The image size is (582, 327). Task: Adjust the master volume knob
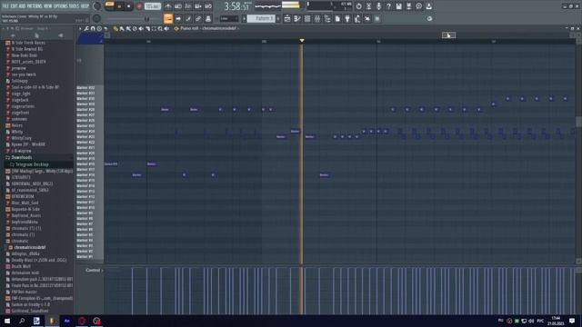click(97, 6)
